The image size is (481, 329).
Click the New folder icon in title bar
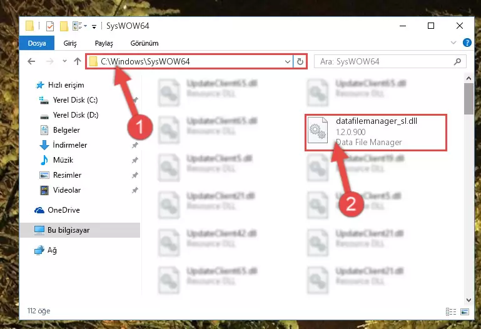pyautogui.click(x=64, y=26)
